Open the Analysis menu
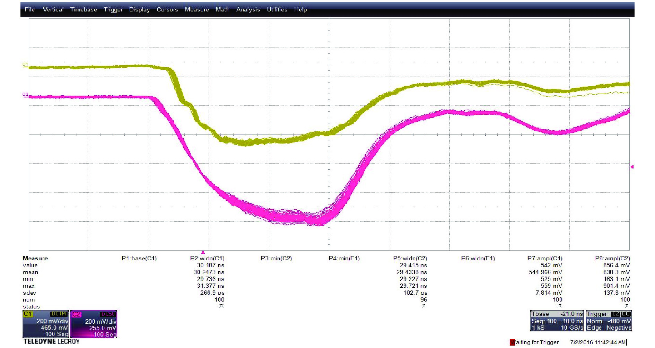The width and height of the screenshot is (655, 348). [x=248, y=9]
